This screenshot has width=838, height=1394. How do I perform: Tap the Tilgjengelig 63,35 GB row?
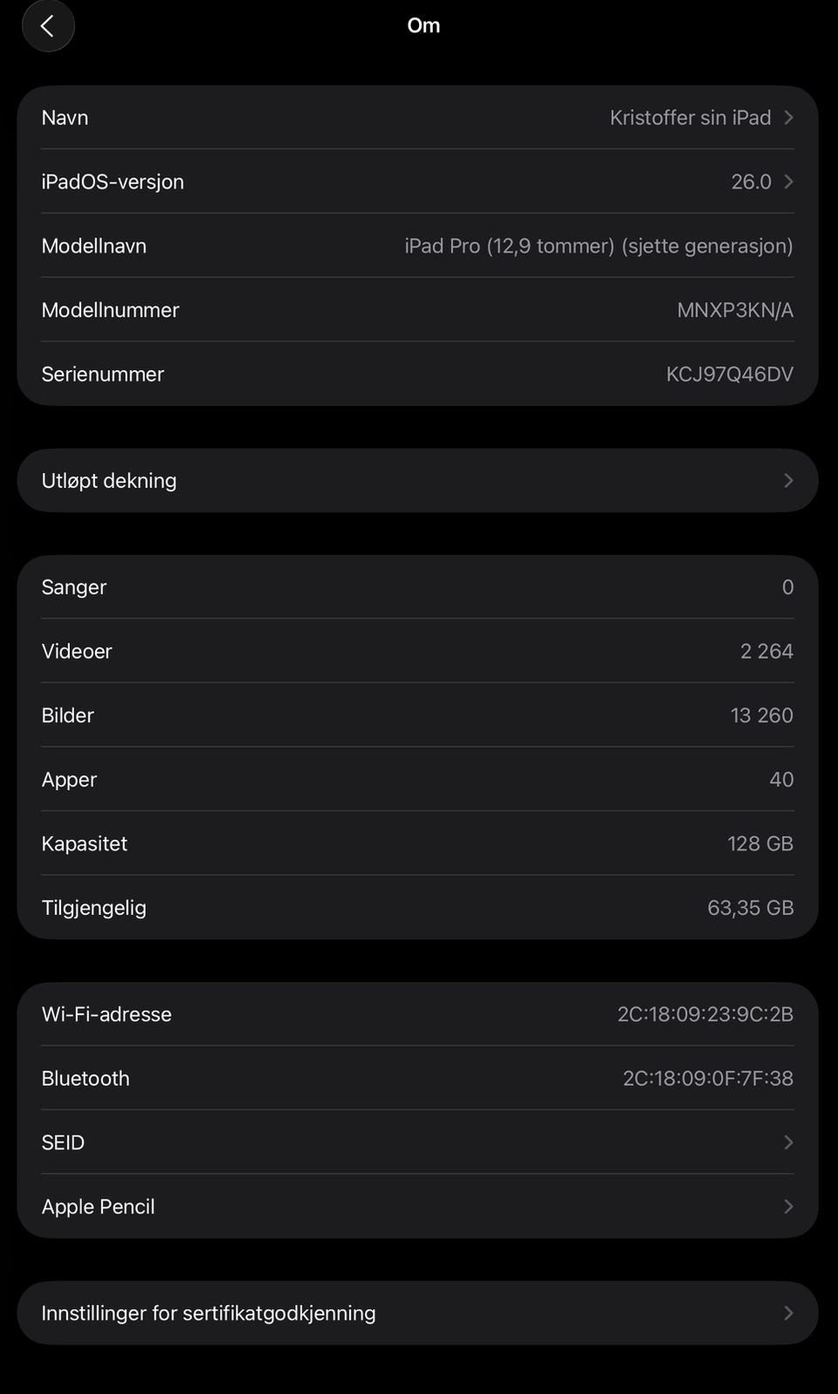417,908
